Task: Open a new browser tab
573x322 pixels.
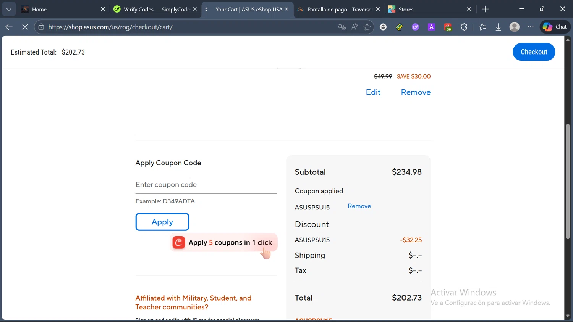Action: point(485,9)
